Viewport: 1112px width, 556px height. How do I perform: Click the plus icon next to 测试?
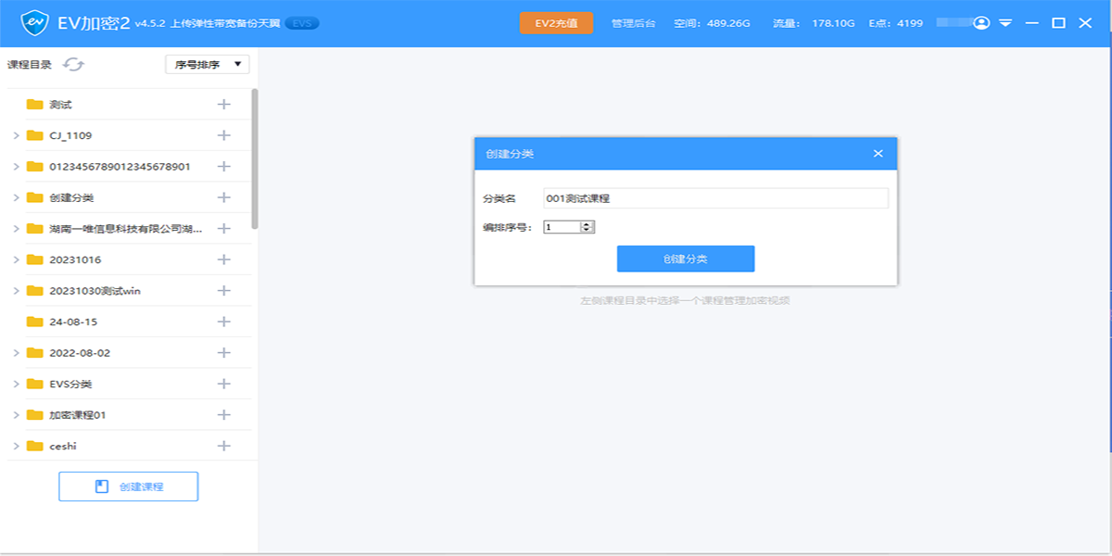point(223,105)
